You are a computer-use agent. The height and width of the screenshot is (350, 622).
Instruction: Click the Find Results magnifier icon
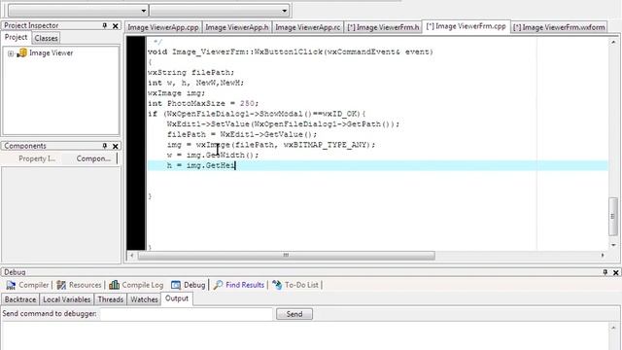point(218,285)
